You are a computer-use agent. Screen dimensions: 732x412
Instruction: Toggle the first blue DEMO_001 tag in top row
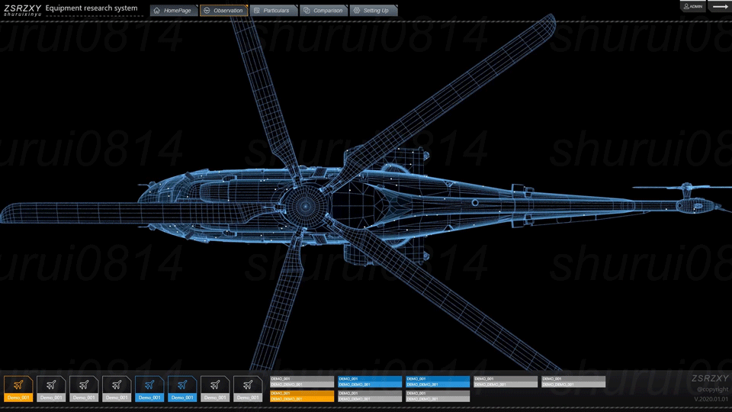pos(370,381)
